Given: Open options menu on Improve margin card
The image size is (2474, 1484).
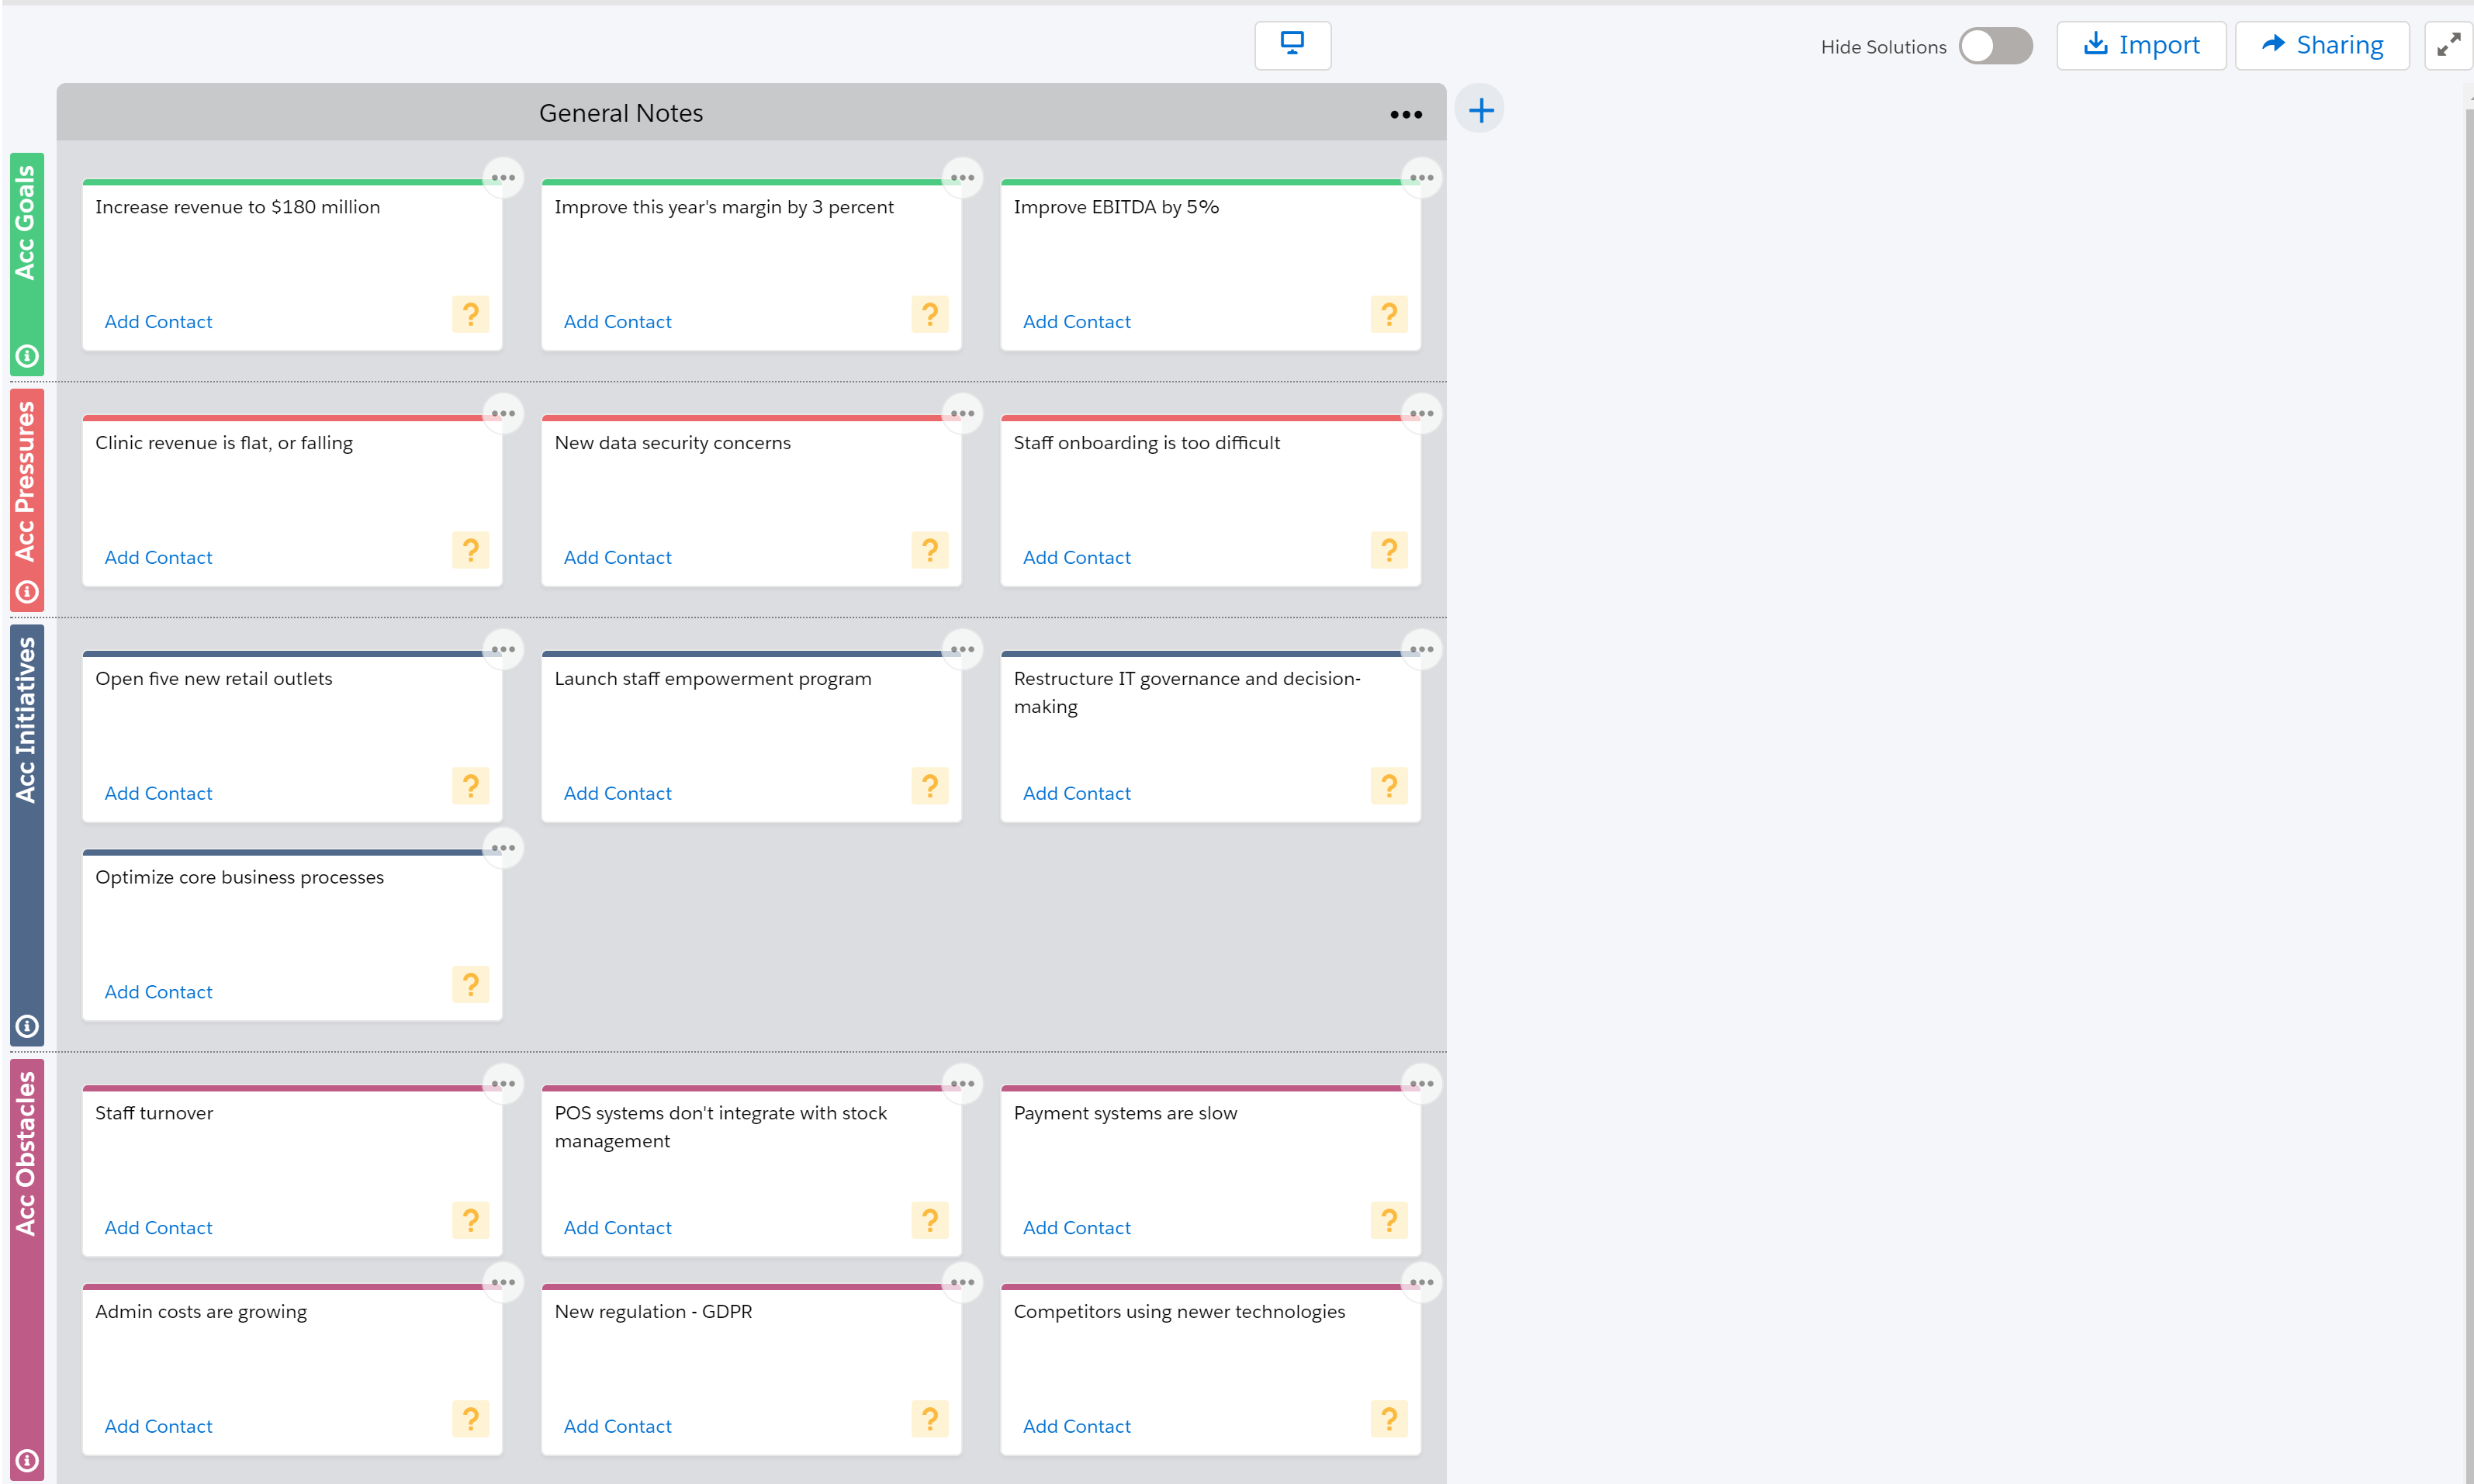Looking at the screenshot, I should [x=962, y=178].
